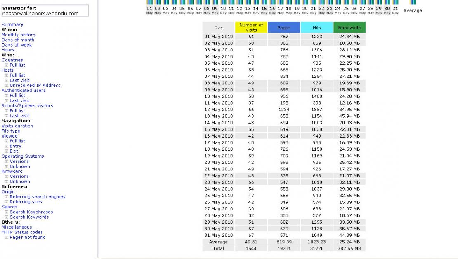Screen dimensions: 458x259
Task: Go to Days of week
Action: [17, 45]
